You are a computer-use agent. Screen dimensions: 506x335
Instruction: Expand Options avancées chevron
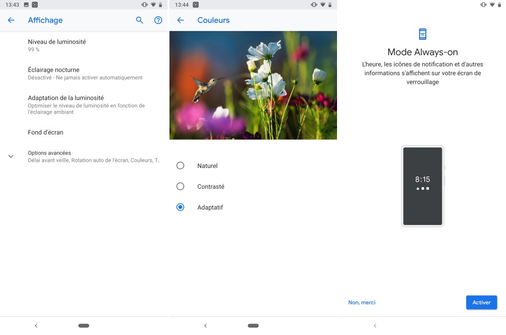11,156
